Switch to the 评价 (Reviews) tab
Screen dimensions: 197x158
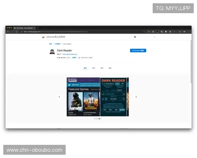click(x=94, y=68)
